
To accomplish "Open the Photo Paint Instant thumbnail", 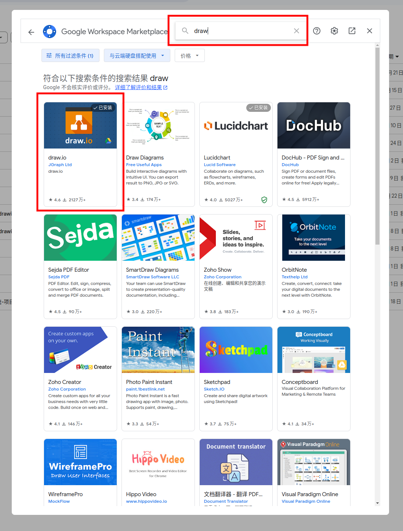I will 158,350.
